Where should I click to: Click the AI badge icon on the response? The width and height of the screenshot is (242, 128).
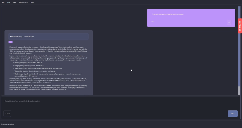click(10, 42)
